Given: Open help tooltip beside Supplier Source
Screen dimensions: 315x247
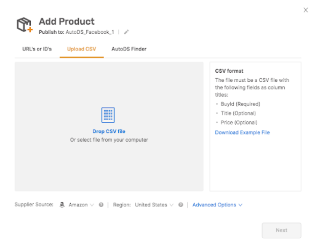Looking at the screenshot, I should 101,205.
